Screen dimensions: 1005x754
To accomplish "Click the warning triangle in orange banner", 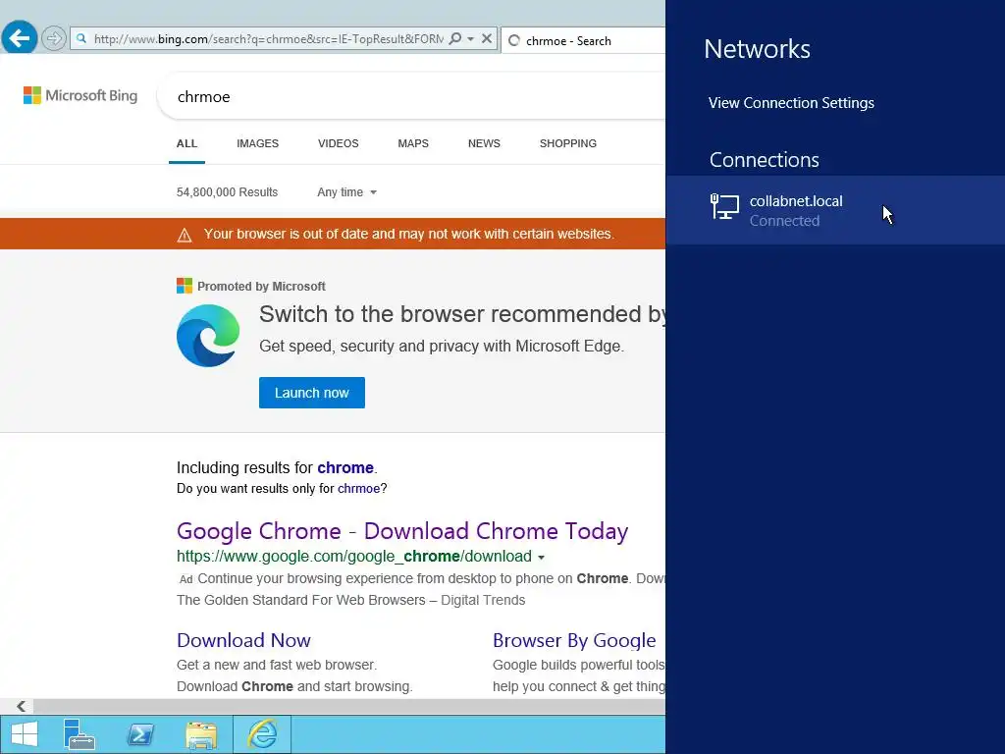I will tap(184, 235).
